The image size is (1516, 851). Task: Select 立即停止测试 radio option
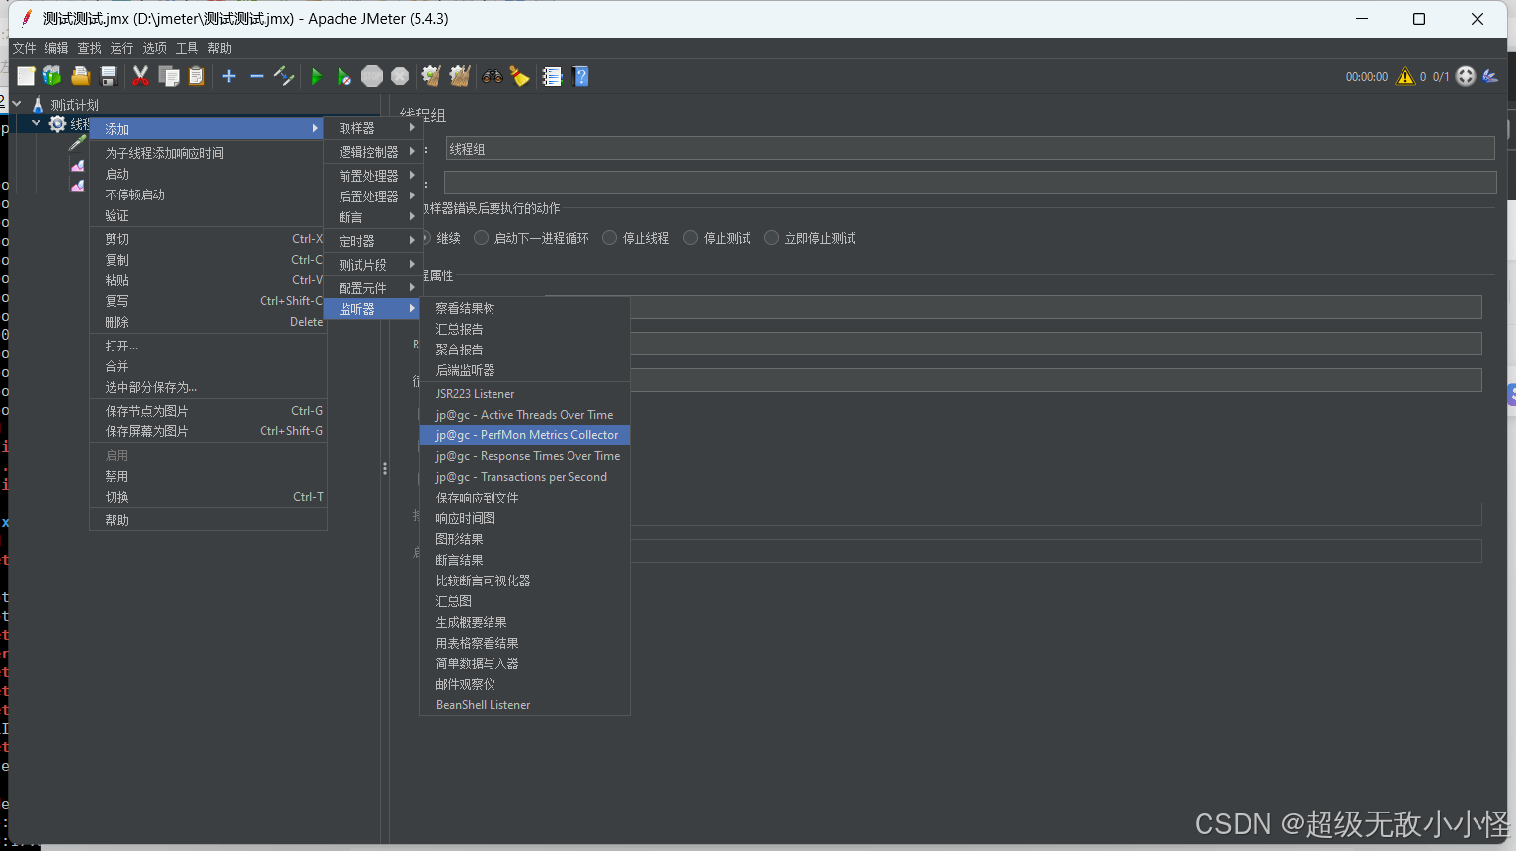pos(809,238)
